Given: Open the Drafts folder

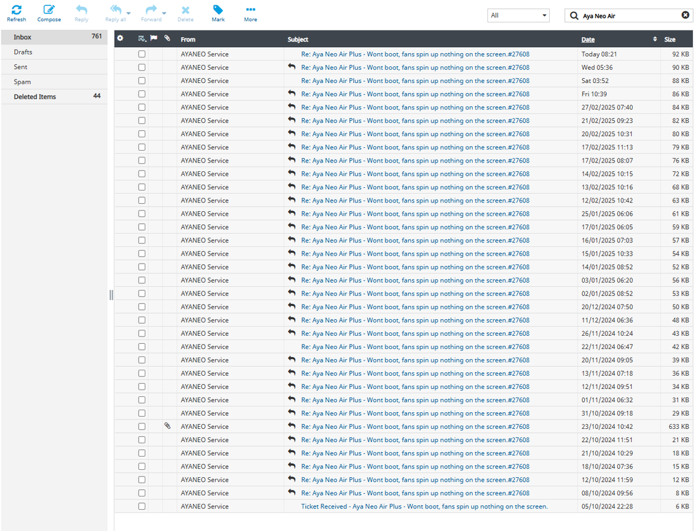Looking at the screenshot, I should point(54,52).
